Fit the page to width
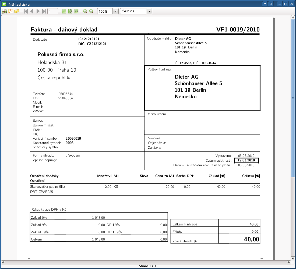This screenshot has width=296, height=269. pyautogui.click(x=76, y=11)
